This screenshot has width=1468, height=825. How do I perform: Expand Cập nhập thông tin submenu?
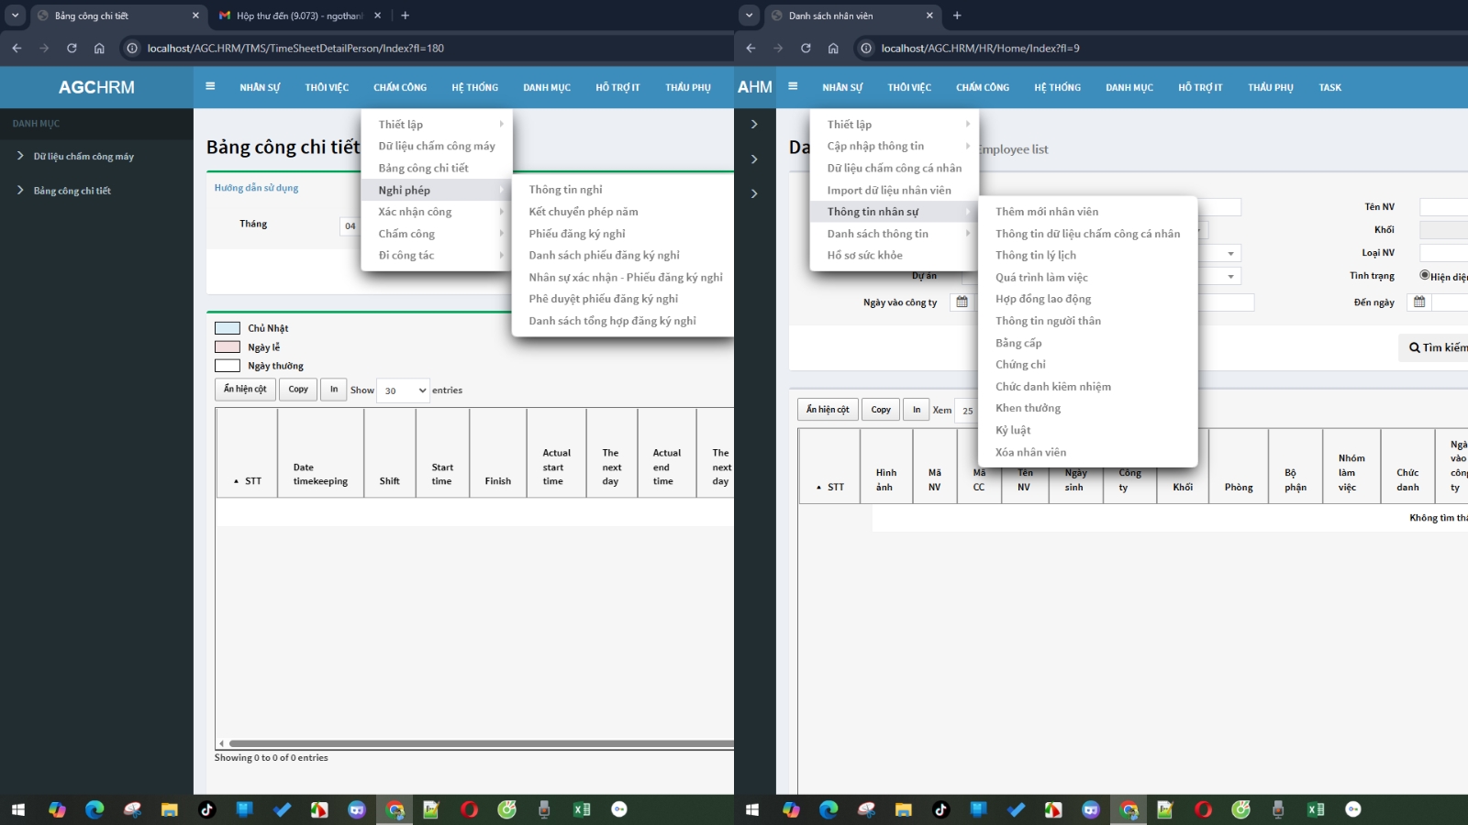click(x=895, y=146)
